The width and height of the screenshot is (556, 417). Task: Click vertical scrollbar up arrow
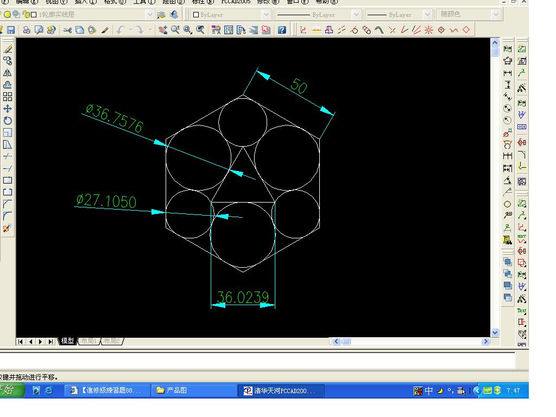pyautogui.click(x=495, y=42)
